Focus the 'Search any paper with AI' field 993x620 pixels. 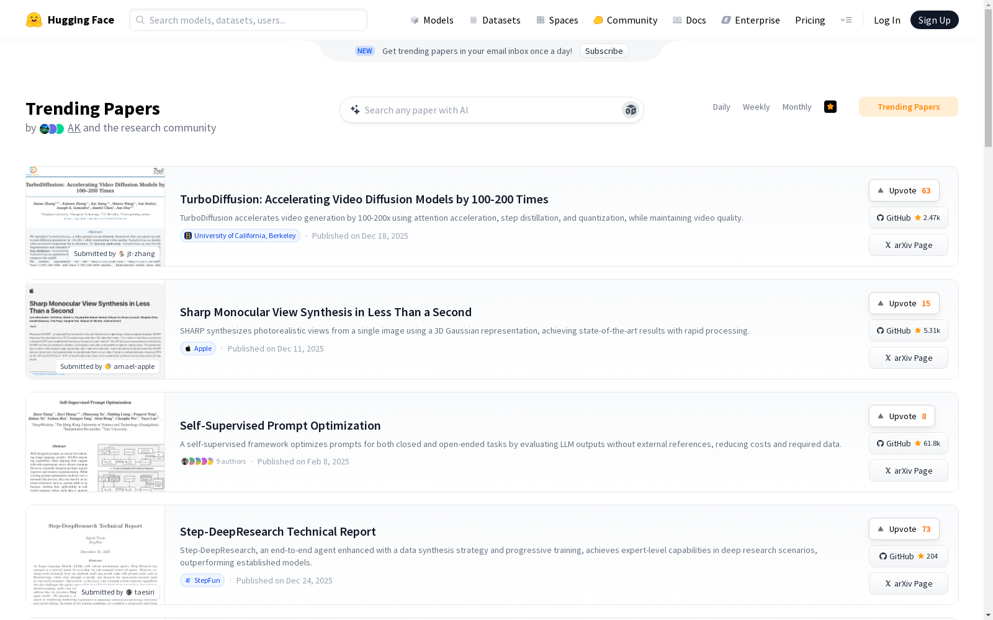click(484, 110)
